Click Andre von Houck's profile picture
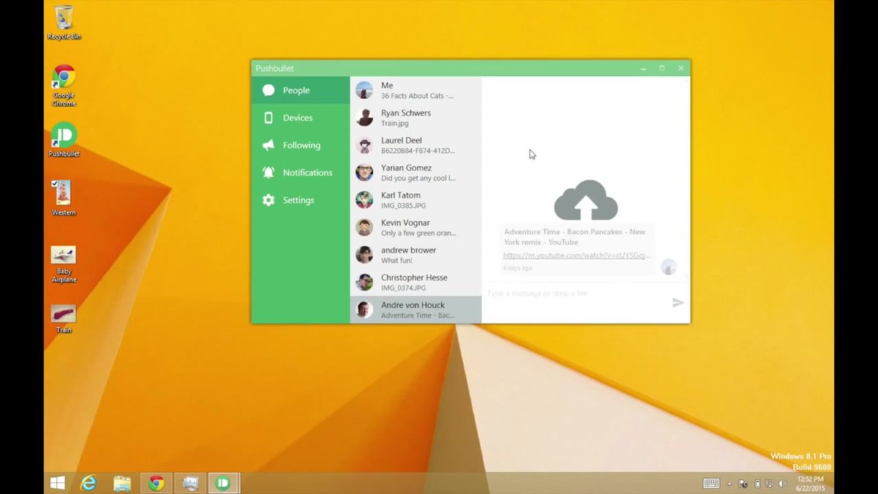Screen dimensions: 878x494 click(x=364, y=309)
